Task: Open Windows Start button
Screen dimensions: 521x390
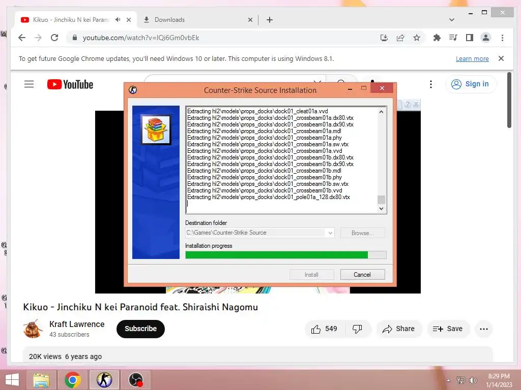Action: (x=12, y=380)
